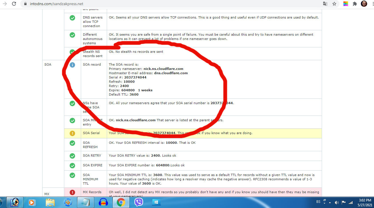Click the yellow warning icon for SOA Serial
Screen dimensions: 374x208
73,133
